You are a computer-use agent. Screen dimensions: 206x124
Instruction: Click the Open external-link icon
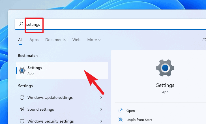tap(121, 110)
